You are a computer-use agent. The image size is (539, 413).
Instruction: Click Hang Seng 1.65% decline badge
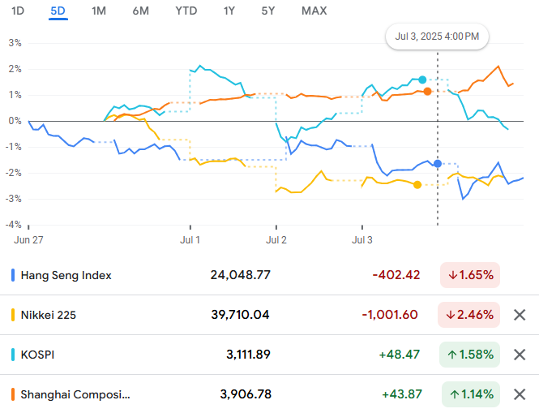coord(469,275)
